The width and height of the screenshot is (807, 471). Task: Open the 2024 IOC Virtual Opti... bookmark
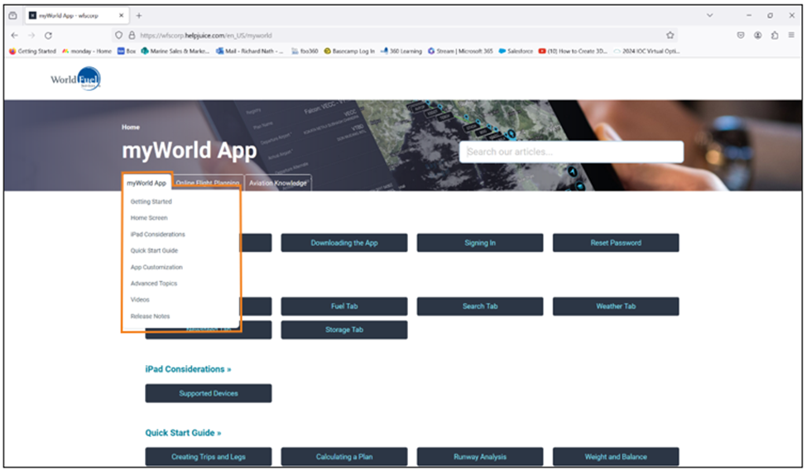pos(646,51)
